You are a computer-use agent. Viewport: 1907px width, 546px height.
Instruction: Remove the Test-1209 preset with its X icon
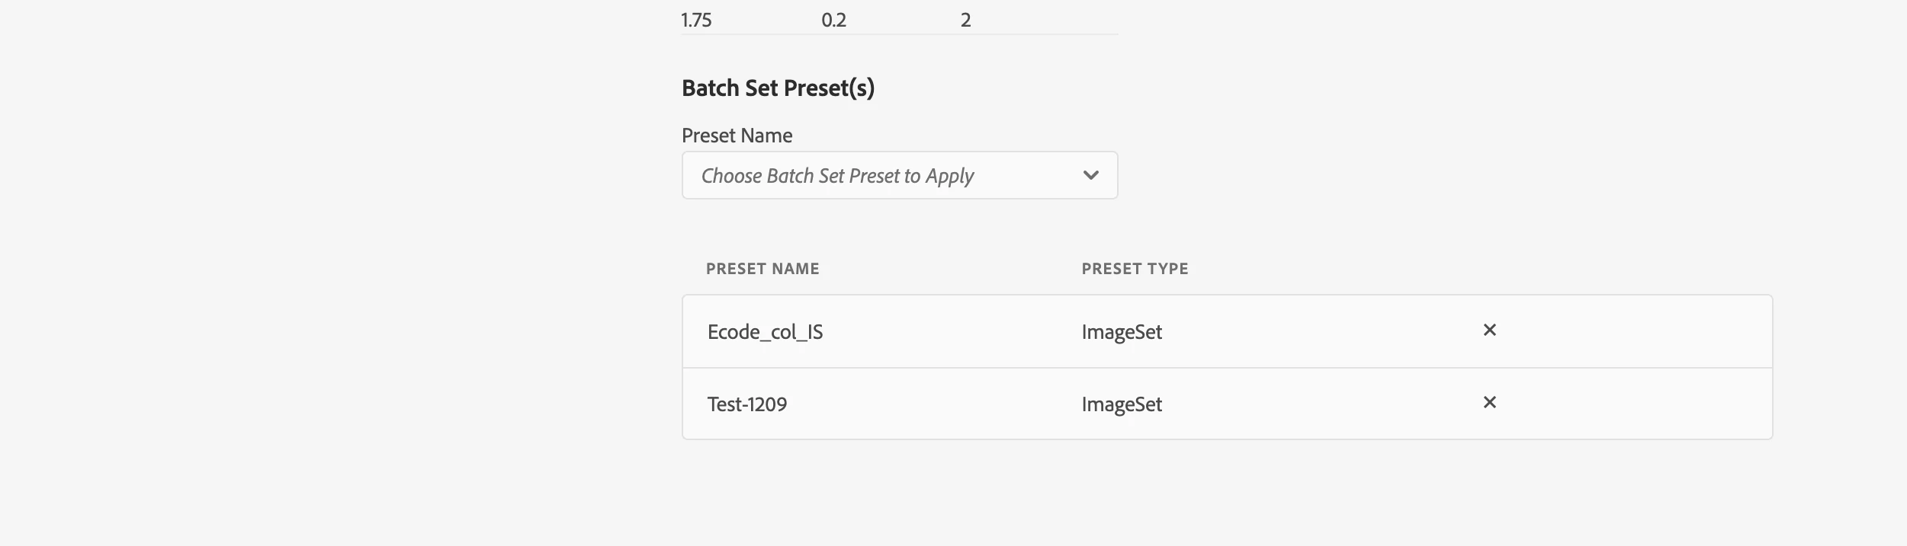tap(1489, 403)
